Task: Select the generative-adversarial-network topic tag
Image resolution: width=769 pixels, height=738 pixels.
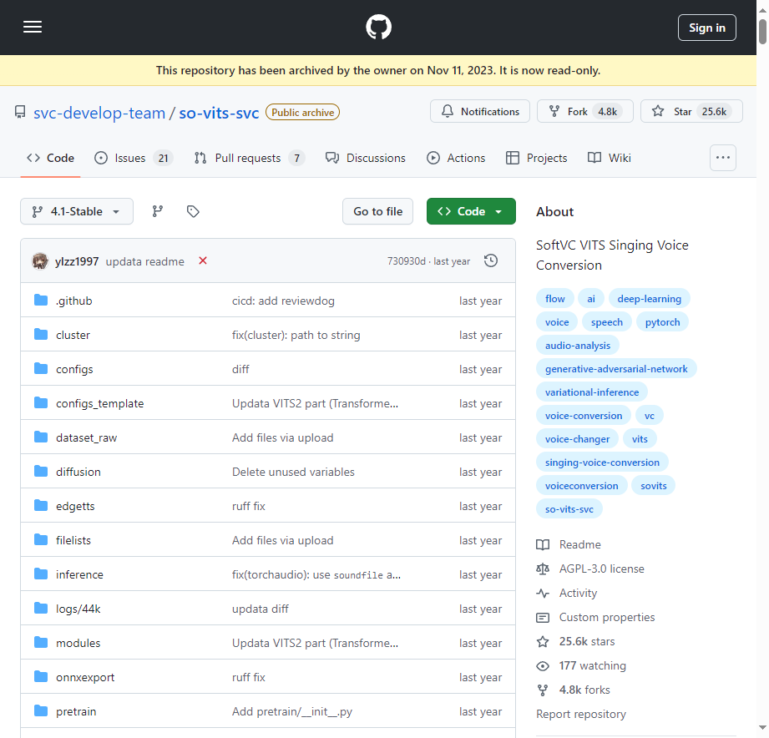Action: [616, 369]
